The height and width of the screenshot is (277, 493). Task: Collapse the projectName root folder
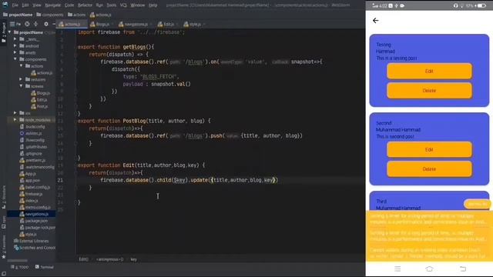coord(9,32)
